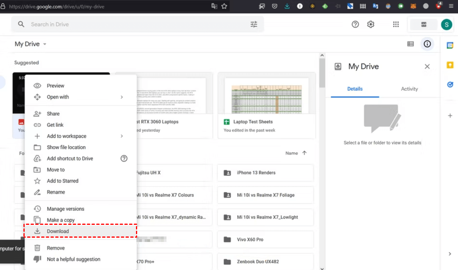Image resolution: width=458 pixels, height=270 pixels.
Task: Choose Download from the context menu
Action: (x=58, y=231)
